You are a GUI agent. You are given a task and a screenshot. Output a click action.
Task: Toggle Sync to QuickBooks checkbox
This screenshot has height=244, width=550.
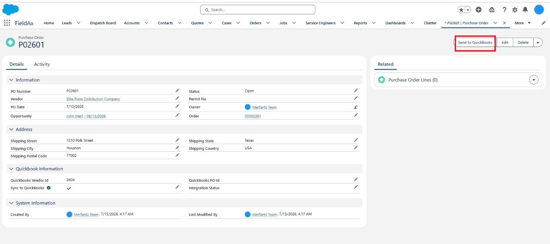tap(69, 188)
